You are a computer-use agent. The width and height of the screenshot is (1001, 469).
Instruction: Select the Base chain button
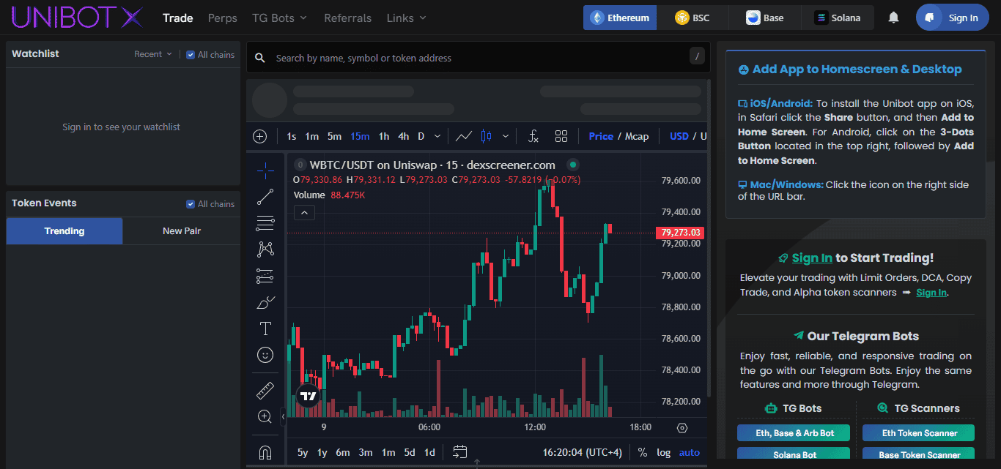pos(765,18)
